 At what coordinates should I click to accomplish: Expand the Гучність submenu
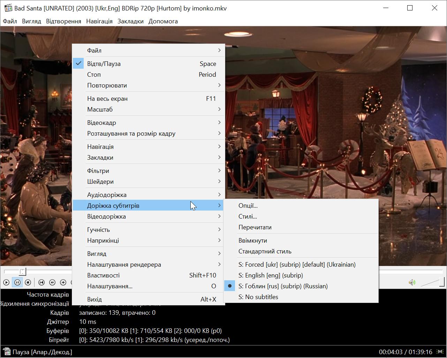(x=149, y=230)
